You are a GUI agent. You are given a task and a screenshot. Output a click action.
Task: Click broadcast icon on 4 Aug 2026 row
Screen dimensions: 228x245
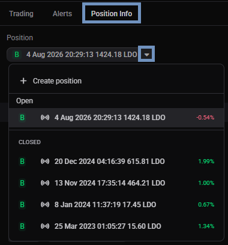tap(45, 118)
